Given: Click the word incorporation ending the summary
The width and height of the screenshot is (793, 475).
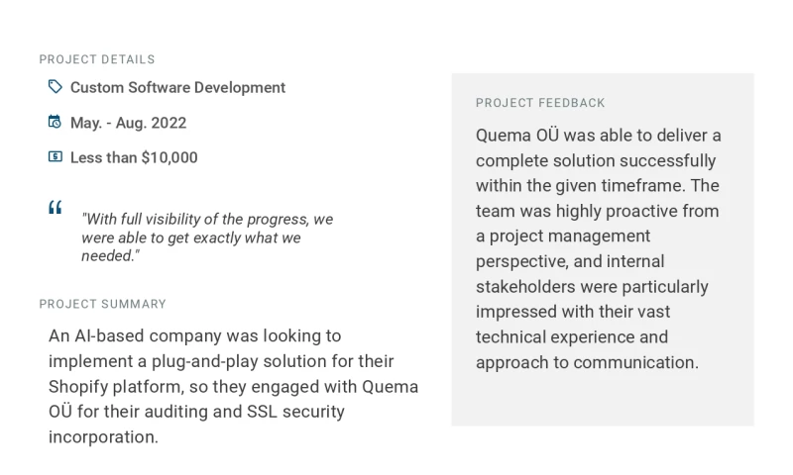Looking at the screenshot, I should pyautogui.click(x=103, y=437).
